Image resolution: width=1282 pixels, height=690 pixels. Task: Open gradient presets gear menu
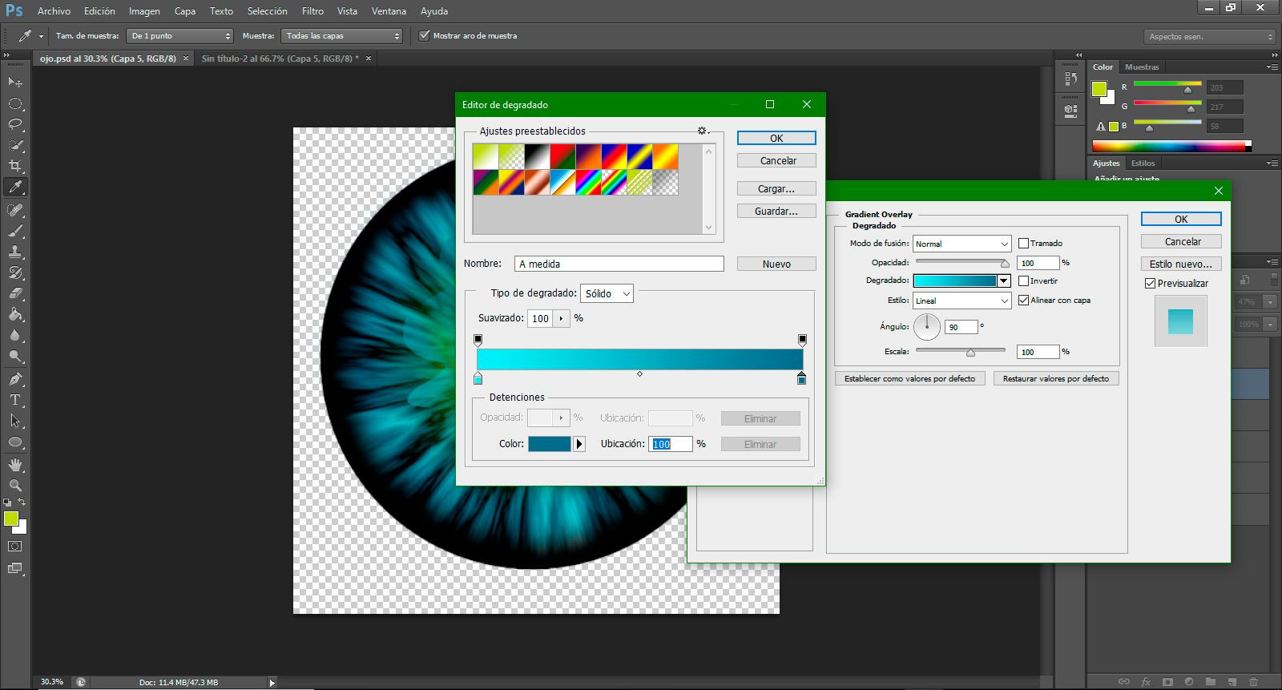703,131
